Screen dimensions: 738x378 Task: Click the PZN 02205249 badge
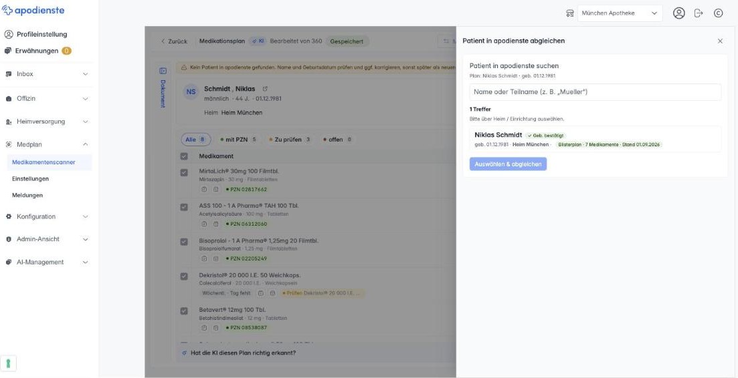246,258
